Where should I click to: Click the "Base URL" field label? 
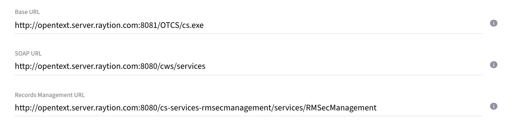tap(27, 12)
